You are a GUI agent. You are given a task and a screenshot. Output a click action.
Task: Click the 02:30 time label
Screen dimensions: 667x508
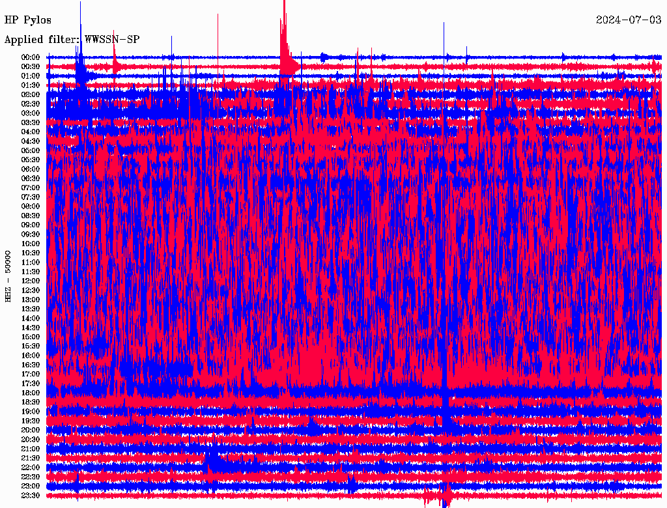(30, 104)
